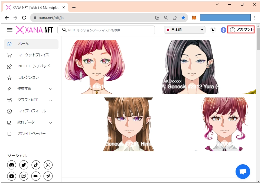The width and height of the screenshot is (261, 183).
Task: Click the chart 統計データ icon
Action: (x=9, y=123)
